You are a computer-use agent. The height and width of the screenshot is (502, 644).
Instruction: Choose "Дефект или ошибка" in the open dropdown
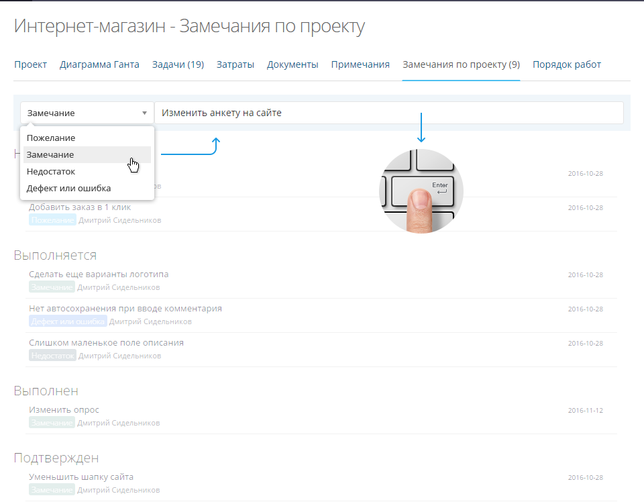point(67,188)
